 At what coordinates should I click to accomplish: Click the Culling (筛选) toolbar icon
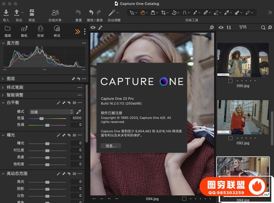pyautogui.click(x=32, y=13)
